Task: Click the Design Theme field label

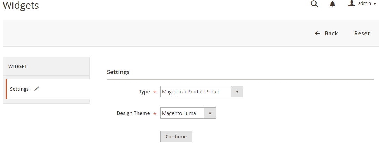Action: tap(133, 113)
